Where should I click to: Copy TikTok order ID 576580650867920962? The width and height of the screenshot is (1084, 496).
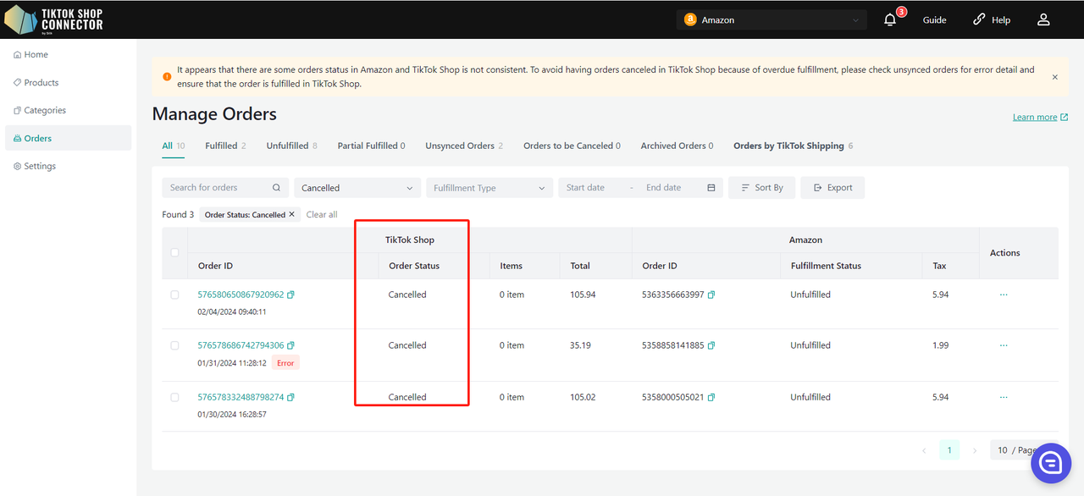pos(291,295)
